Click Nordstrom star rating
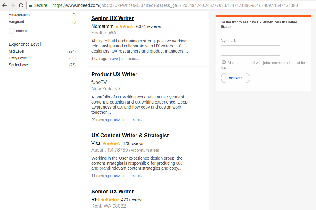The width and height of the screenshot is (316, 210). click(124, 26)
